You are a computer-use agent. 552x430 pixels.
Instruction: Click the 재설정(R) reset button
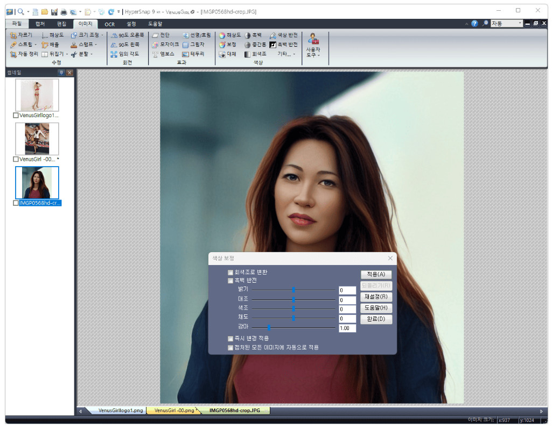coord(376,297)
